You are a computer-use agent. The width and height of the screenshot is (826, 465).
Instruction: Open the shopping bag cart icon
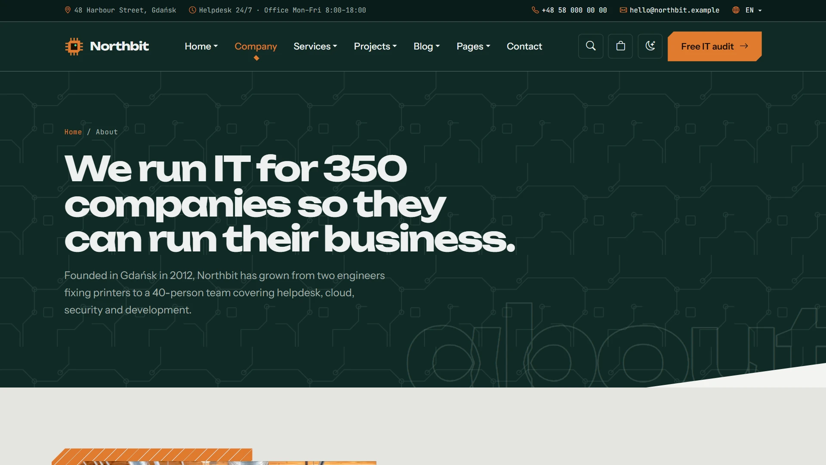click(x=620, y=46)
